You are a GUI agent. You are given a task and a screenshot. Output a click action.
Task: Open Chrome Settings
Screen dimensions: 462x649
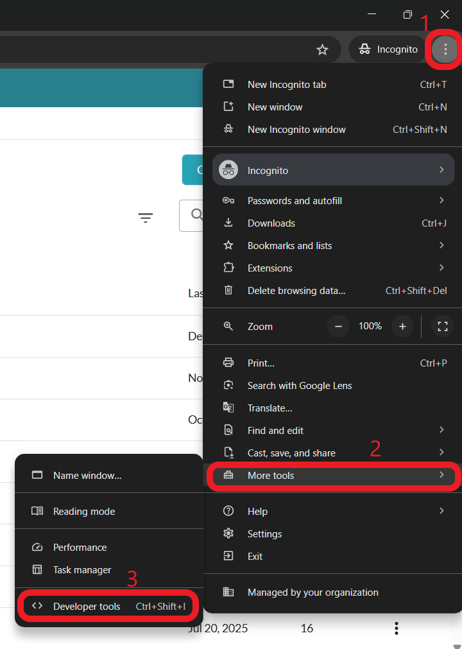(333, 533)
